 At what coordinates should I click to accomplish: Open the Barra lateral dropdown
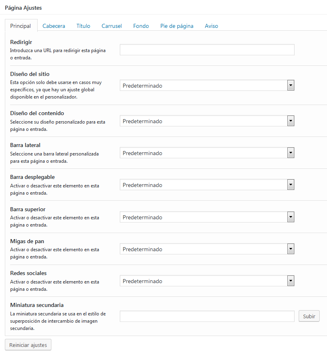207,153
